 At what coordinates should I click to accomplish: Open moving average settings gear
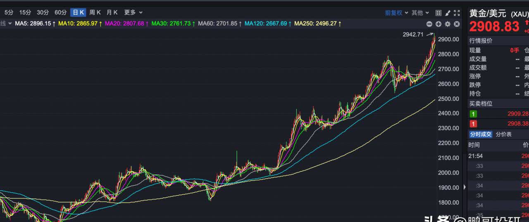pyautogui.click(x=448, y=24)
